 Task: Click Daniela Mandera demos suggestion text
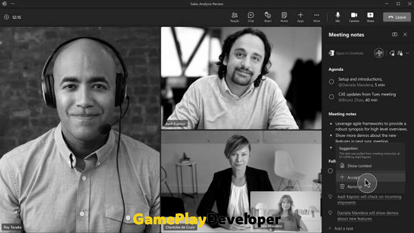(x=368, y=216)
